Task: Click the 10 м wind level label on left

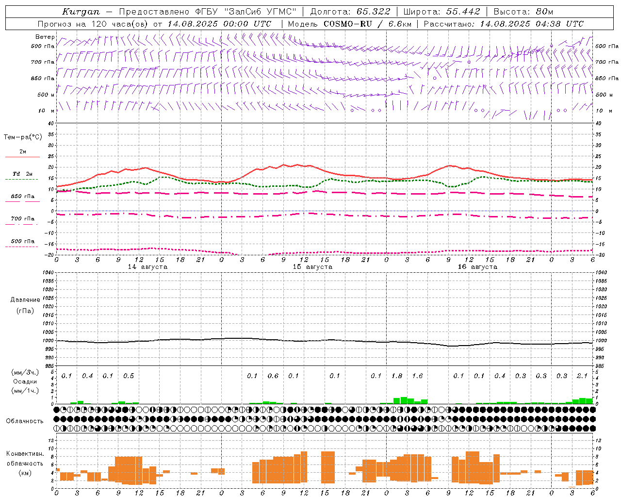Action: (46, 111)
